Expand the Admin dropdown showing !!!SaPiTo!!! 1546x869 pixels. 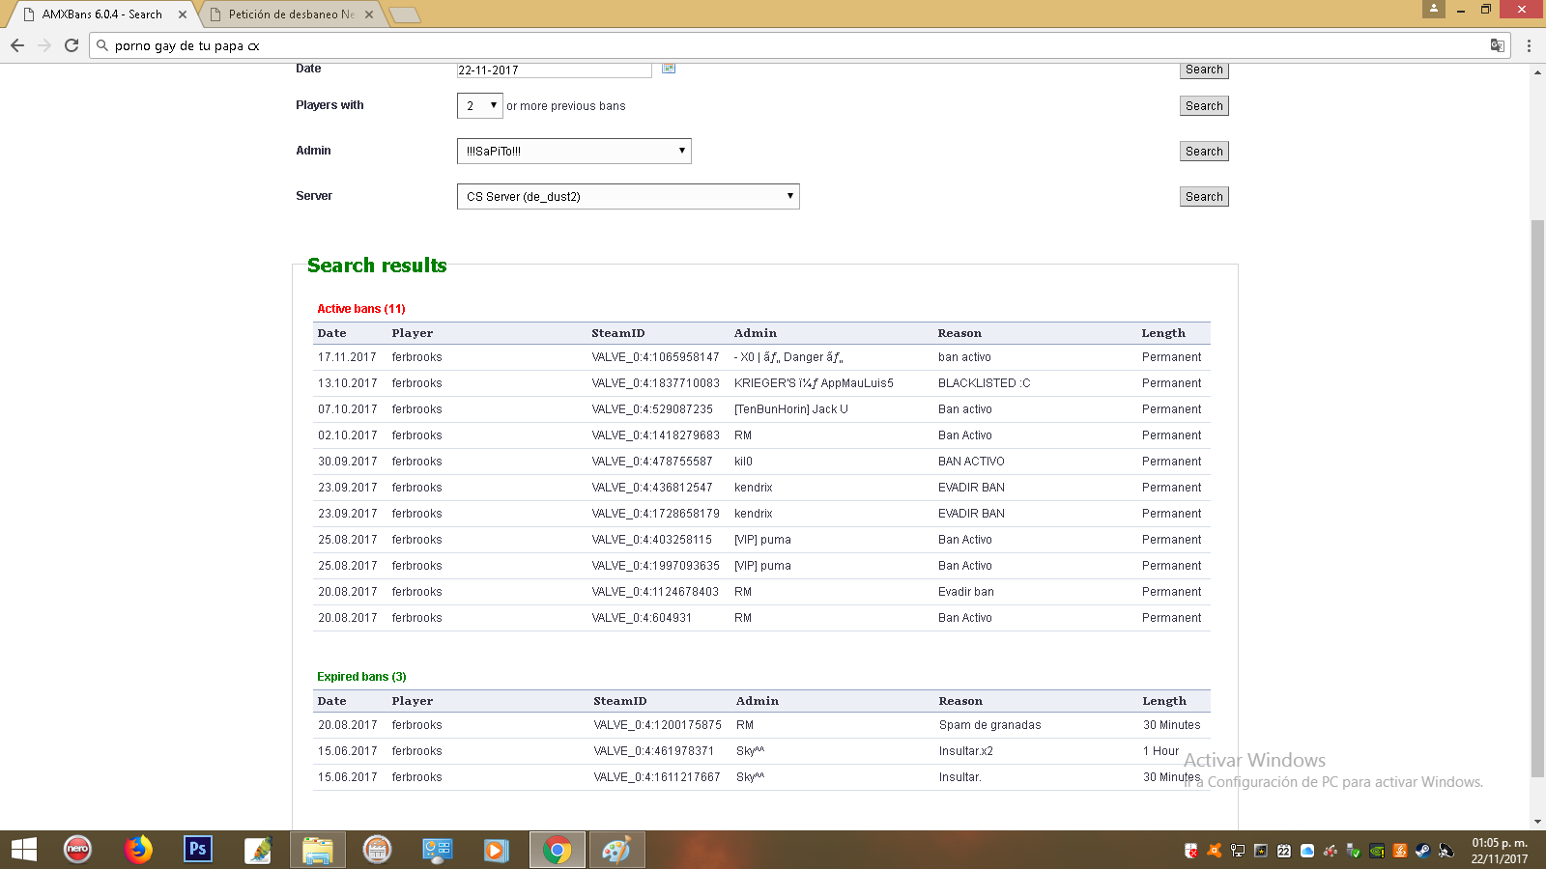pyautogui.click(x=574, y=151)
